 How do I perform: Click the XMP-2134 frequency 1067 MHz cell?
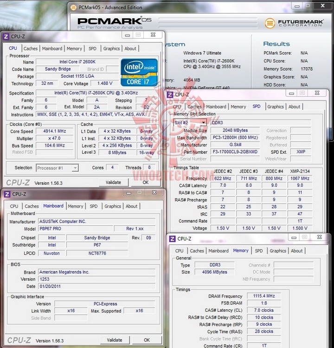tap(300, 179)
